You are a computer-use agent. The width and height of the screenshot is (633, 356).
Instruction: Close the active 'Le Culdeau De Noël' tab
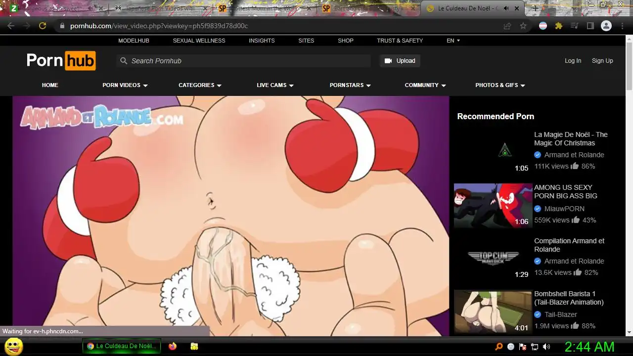point(517,8)
